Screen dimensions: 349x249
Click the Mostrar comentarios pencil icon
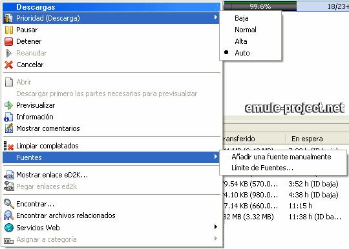(9, 128)
